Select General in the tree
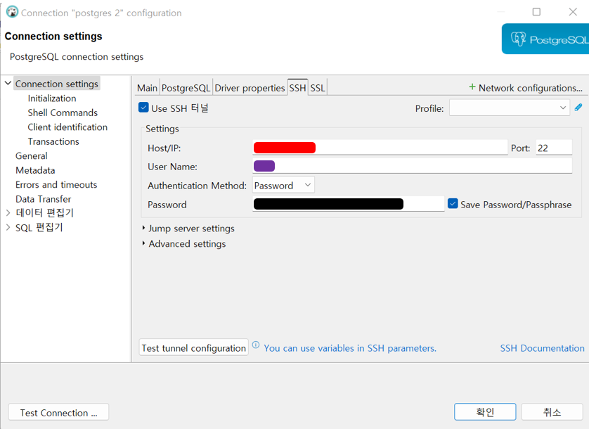The image size is (589, 429). coord(31,155)
